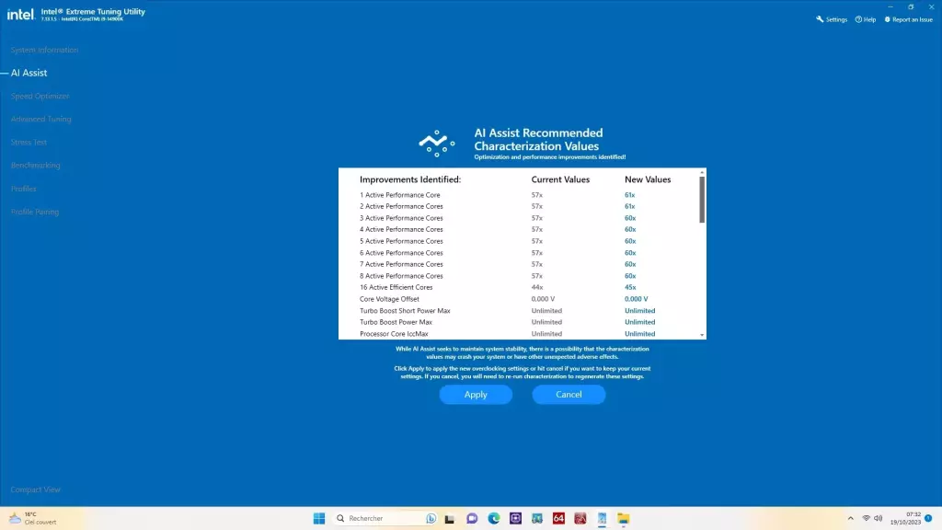Click the scrollbar thumb in the improvements list
The width and height of the screenshot is (942, 530).
(702, 200)
